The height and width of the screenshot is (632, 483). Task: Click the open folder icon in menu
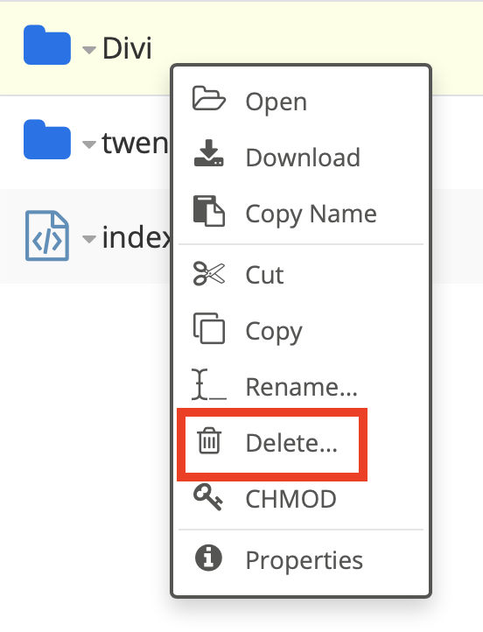click(208, 98)
